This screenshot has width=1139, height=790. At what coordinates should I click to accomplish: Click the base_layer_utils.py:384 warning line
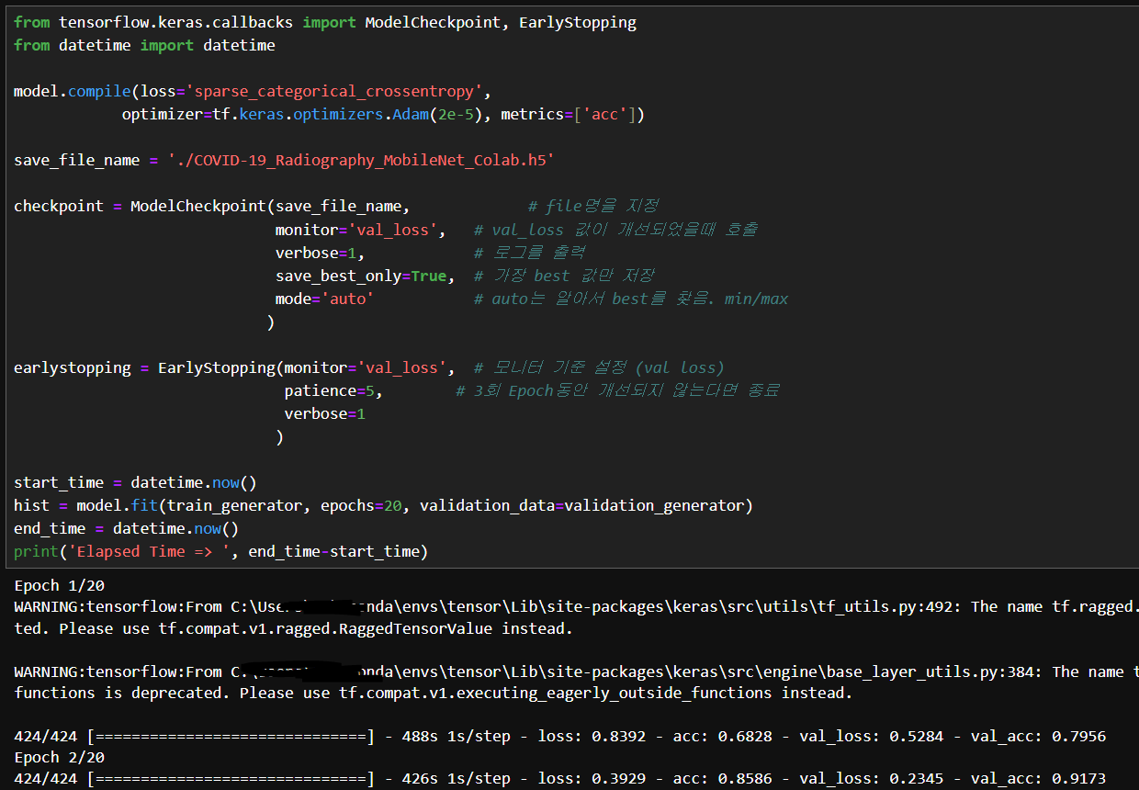click(576, 671)
